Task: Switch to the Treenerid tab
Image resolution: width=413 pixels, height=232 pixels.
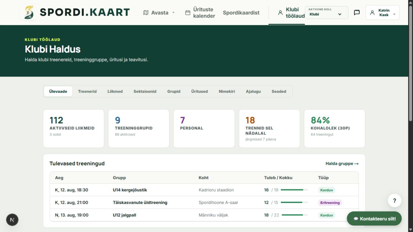Action: (87, 92)
